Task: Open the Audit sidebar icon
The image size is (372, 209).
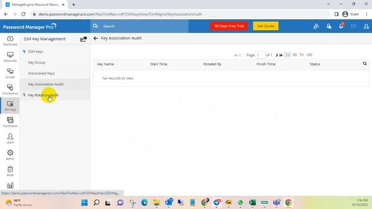Action: pyautogui.click(x=10, y=171)
